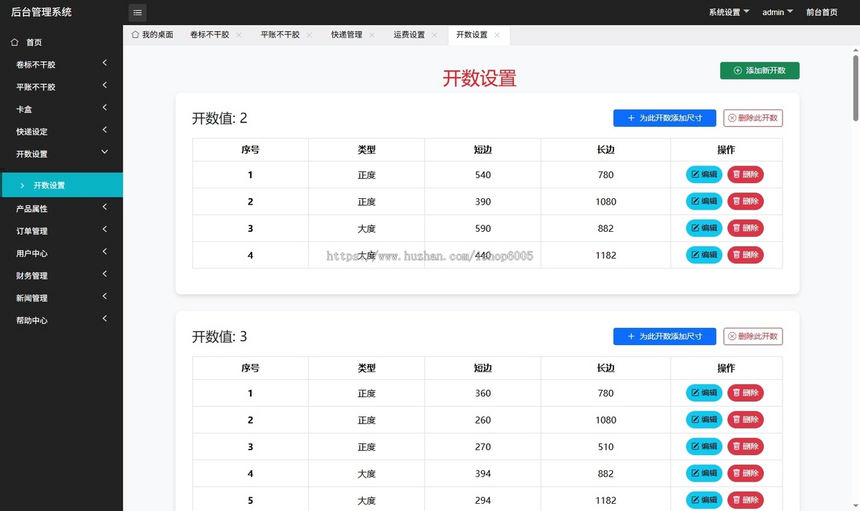Edit the 260 × 1080 row
The height and width of the screenshot is (511, 860).
point(704,419)
